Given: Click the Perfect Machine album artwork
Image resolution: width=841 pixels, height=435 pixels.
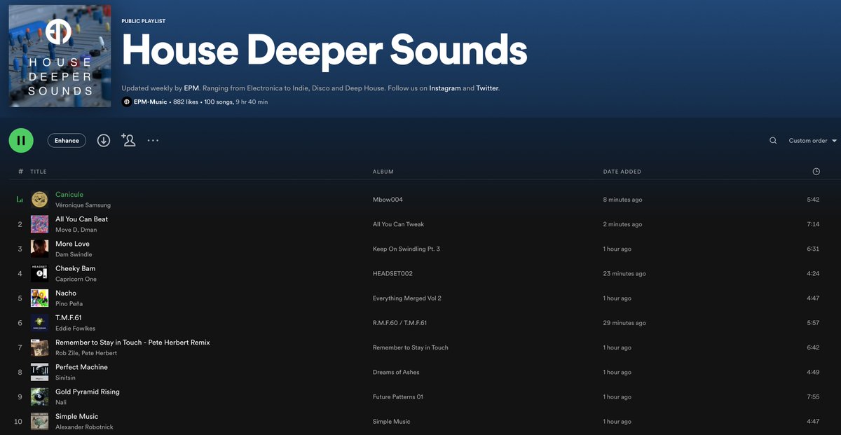Looking at the screenshot, I should 39,372.
